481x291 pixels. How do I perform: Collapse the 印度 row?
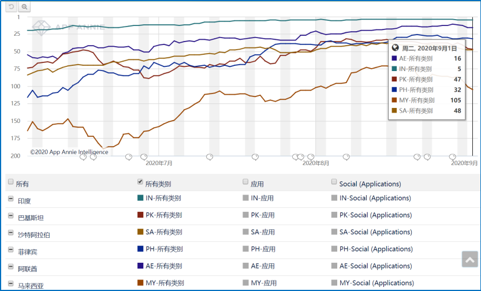11,199
